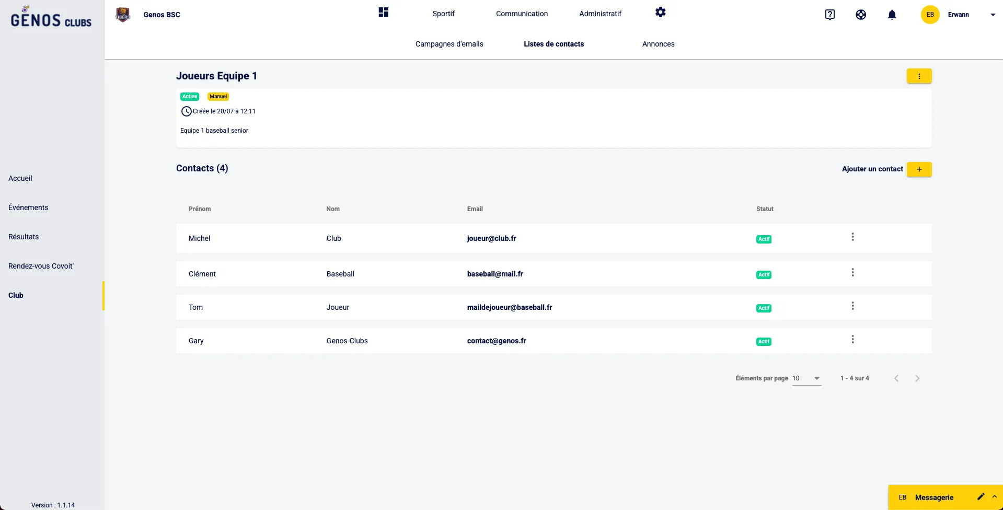Click the support lifebuoy icon
Viewport: 1003px width, 510px height.
[861, 15]
